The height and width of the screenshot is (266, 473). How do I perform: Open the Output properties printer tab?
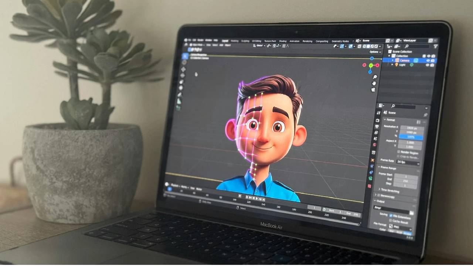377,126
